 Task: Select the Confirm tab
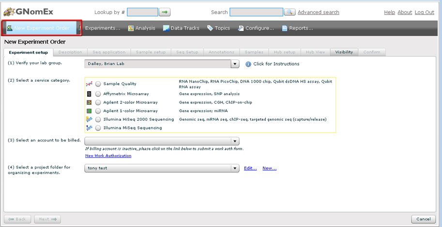pyautogui.click(x=372, y=52)
